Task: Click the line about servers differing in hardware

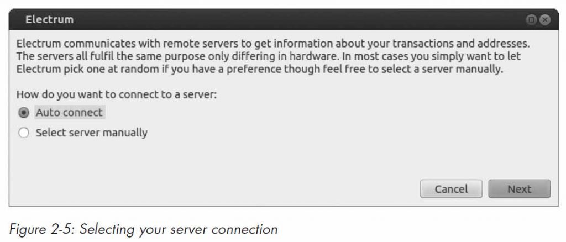Action: point(269,56)
